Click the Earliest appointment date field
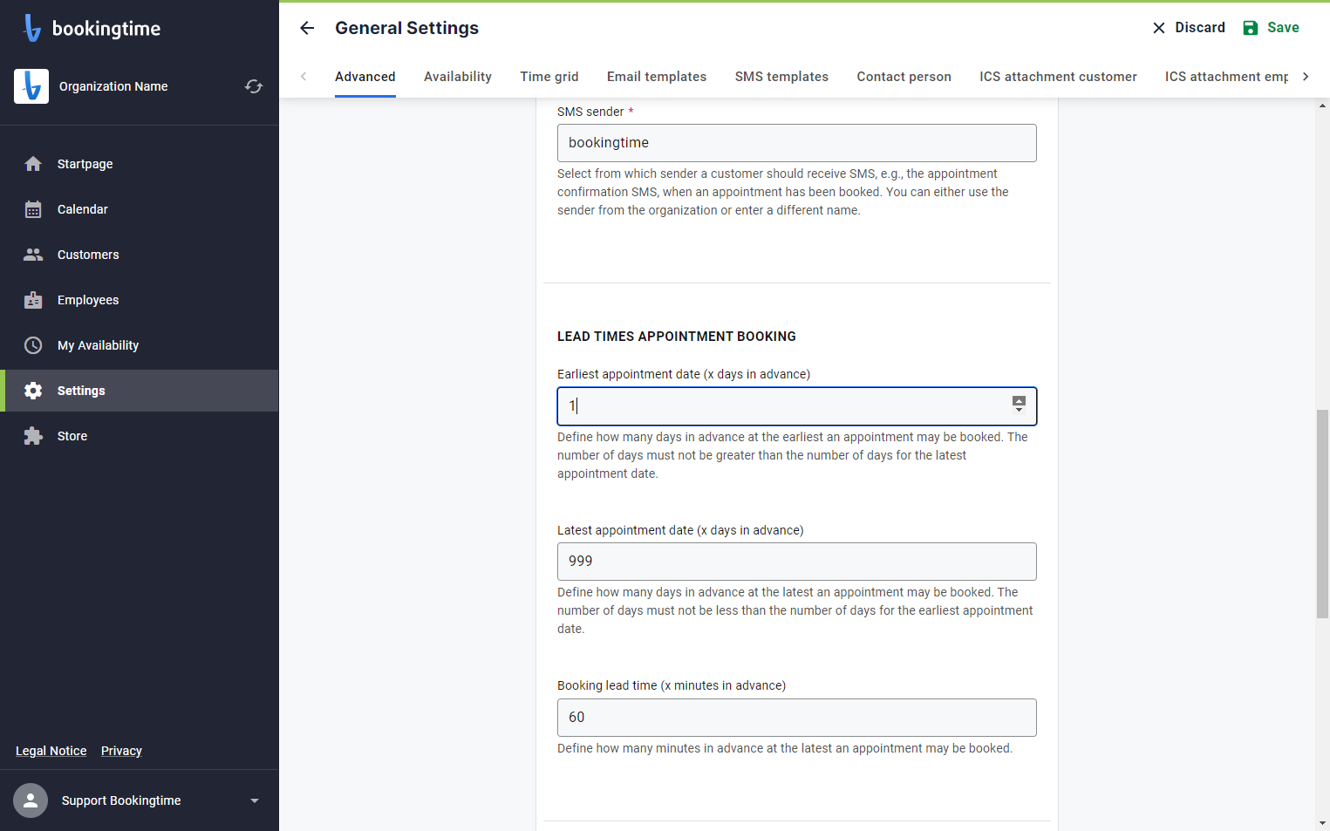This screenshot has height=831, width=1330. (797, 406)
